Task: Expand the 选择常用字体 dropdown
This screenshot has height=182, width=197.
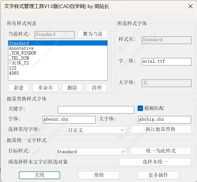Action: [96, 130]
